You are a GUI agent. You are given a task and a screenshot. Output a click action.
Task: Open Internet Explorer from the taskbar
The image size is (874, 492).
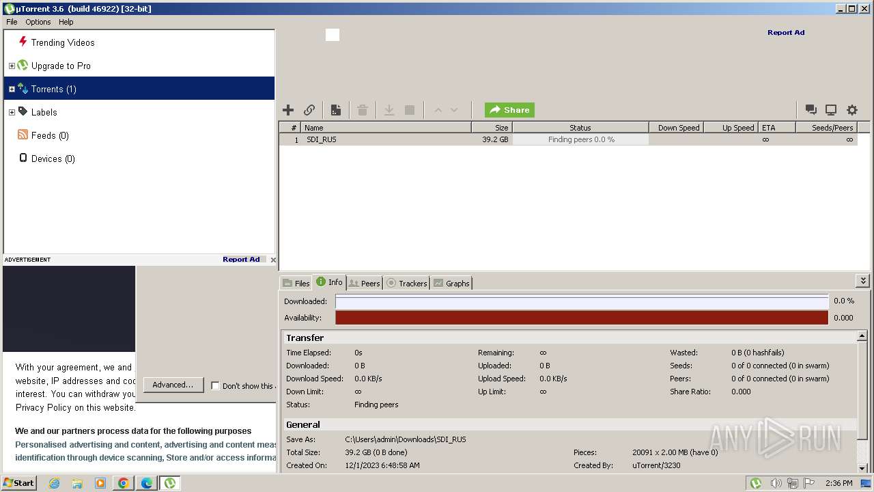(54, 483)
